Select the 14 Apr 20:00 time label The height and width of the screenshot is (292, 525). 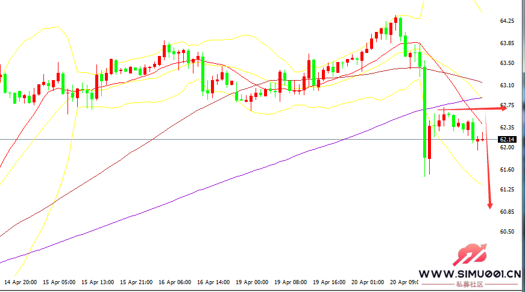(x=20, y=282)
